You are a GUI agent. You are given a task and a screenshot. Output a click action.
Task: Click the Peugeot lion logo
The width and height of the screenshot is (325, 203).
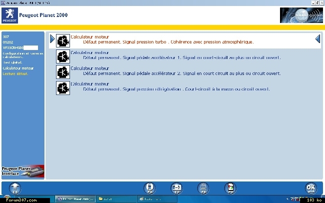(x=9, y=15)
